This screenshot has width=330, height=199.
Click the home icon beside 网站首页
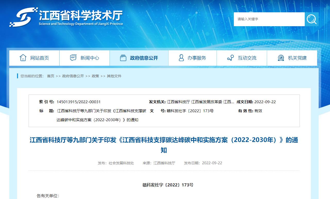(x=23, y=58)
